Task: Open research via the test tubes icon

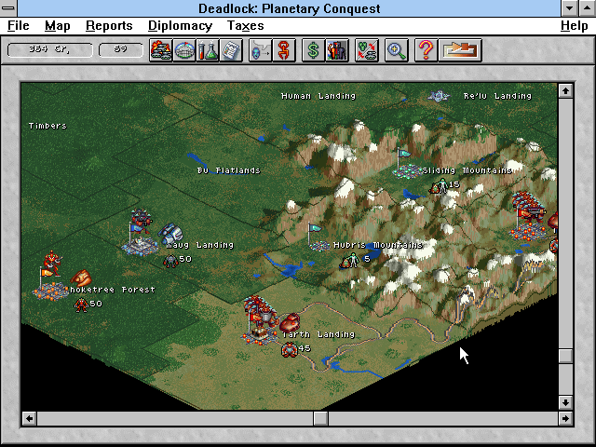Action: [x=208, y=49]
